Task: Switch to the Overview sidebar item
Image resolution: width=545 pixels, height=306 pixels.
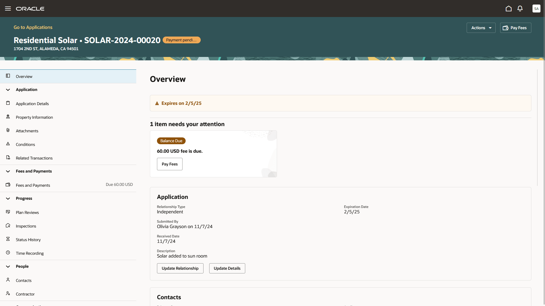Action: click(24, 76)
